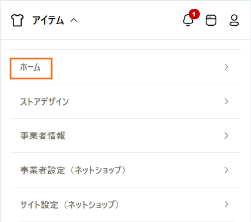Open the notifications bell icon
This screenshot has height=222, width=251.
(188, 21)
